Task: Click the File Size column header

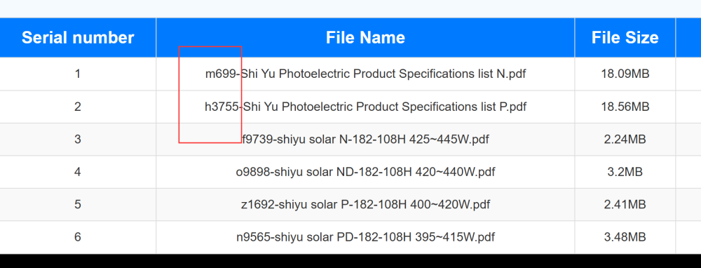Action: pyautogui.click(x=625, y=38)
